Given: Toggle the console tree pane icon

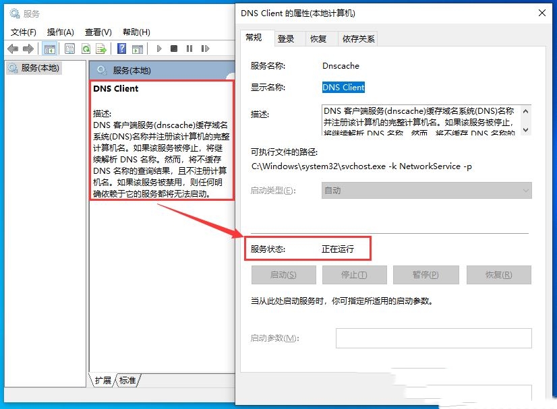Looking at the screenshot, I should point(50,48).
